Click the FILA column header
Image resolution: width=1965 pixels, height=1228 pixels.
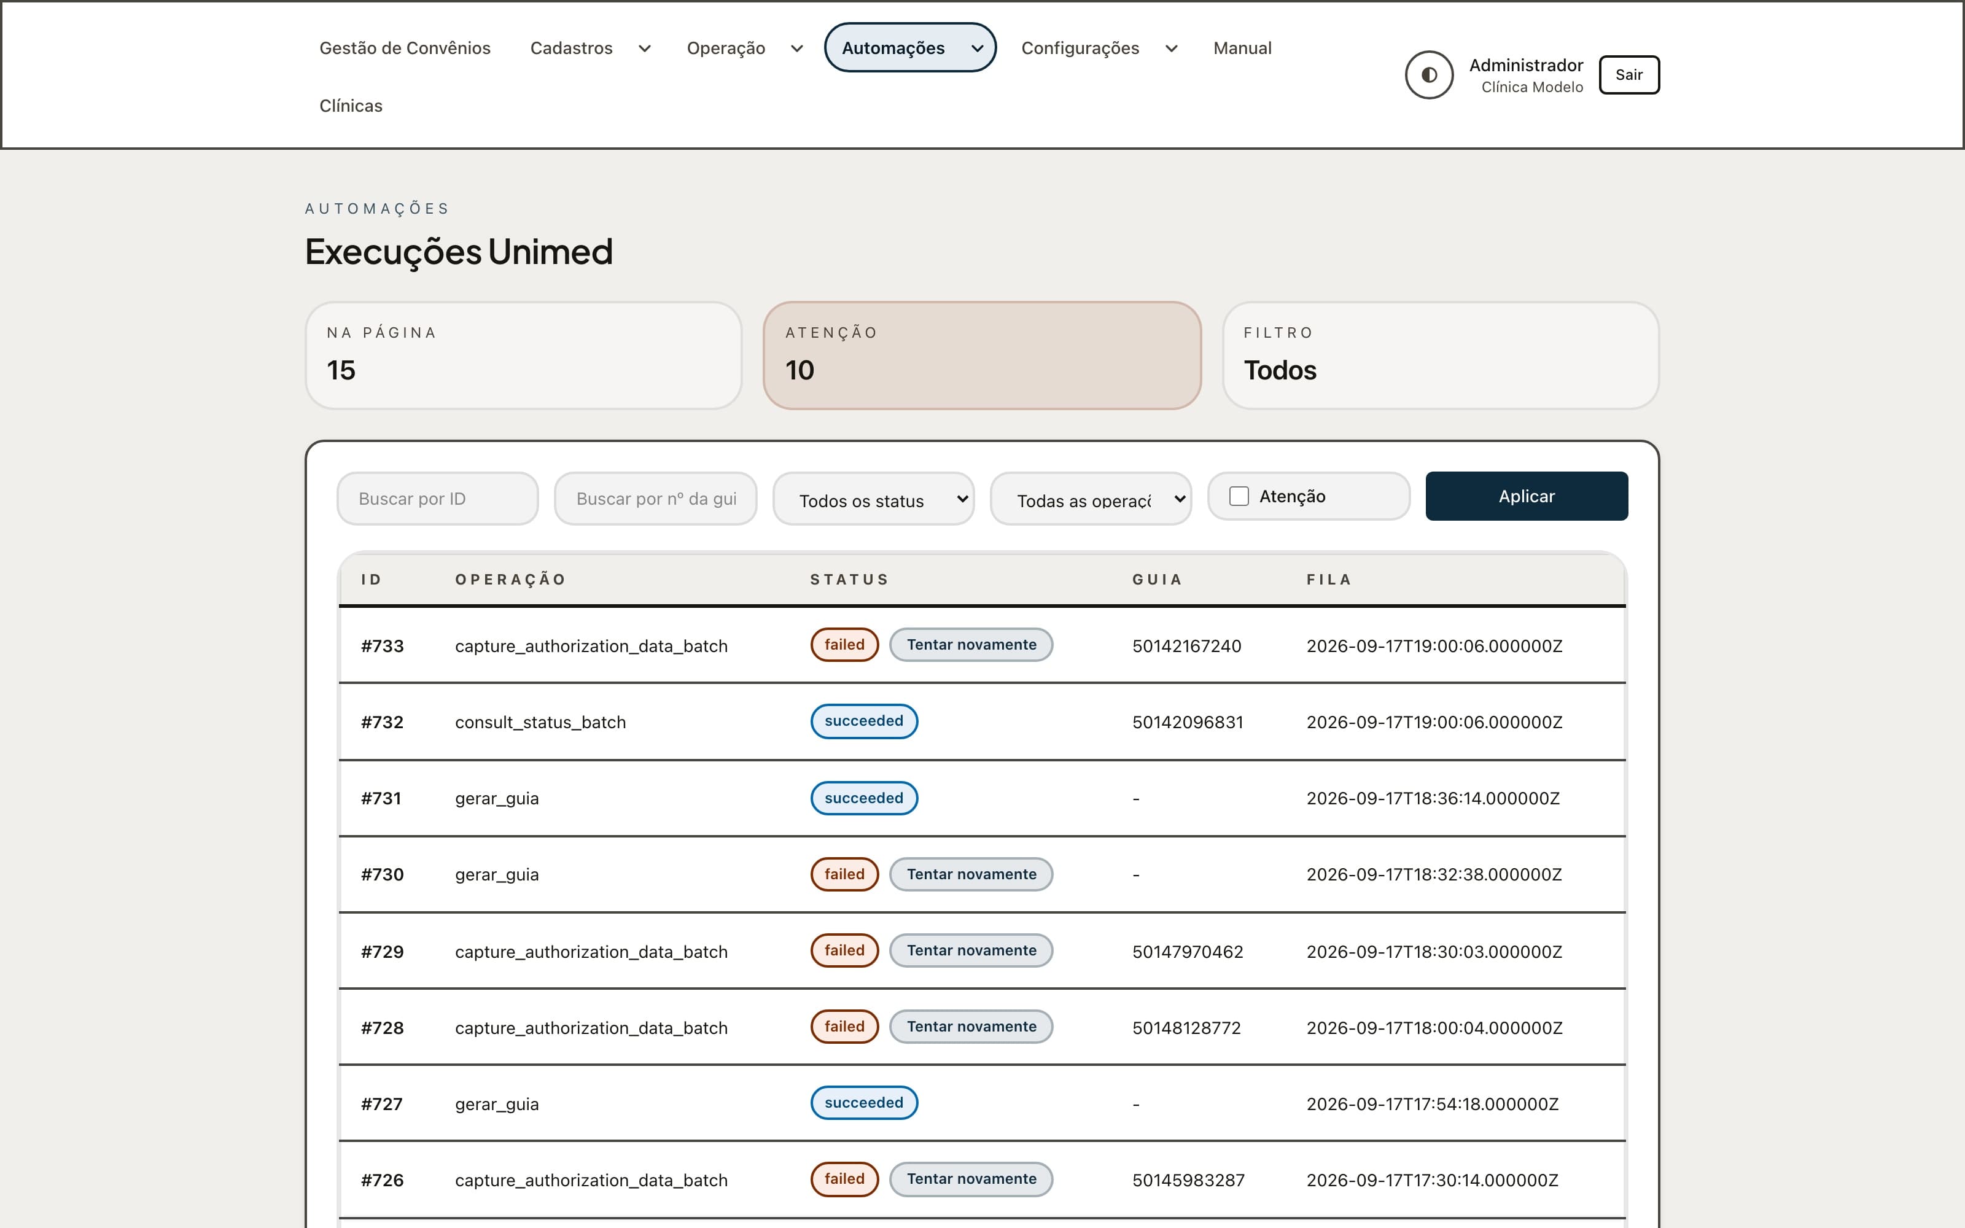click(x=1328, y=580)
